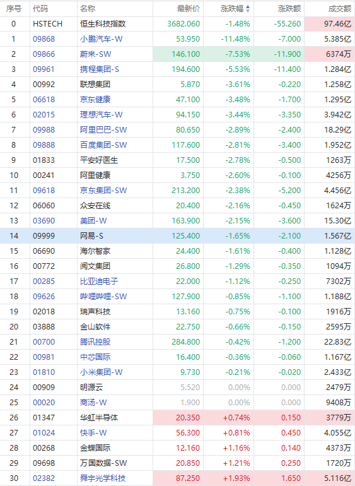Screen dimensions: 355x486
Task: Open the 小鹏汽车-W stock link
Action: pos(102,39)
